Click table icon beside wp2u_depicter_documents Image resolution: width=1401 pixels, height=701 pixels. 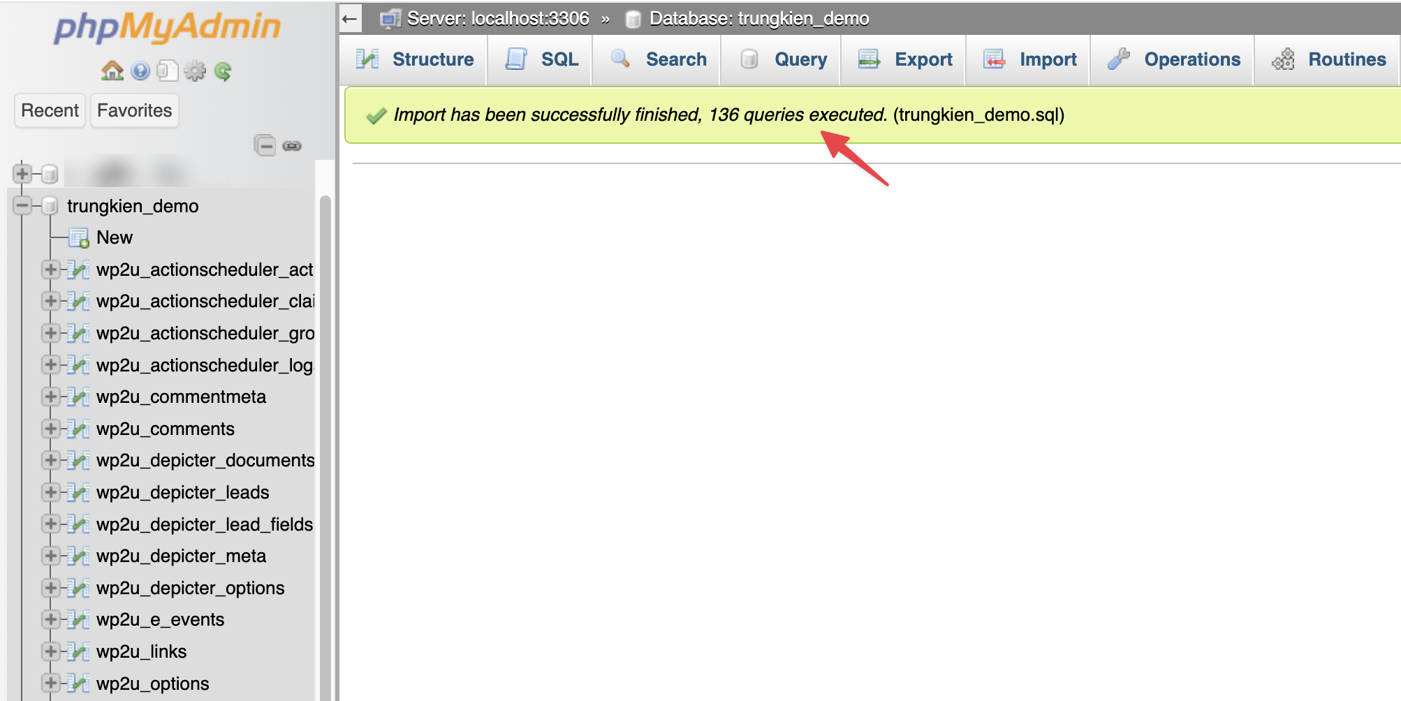click(78, 460)
